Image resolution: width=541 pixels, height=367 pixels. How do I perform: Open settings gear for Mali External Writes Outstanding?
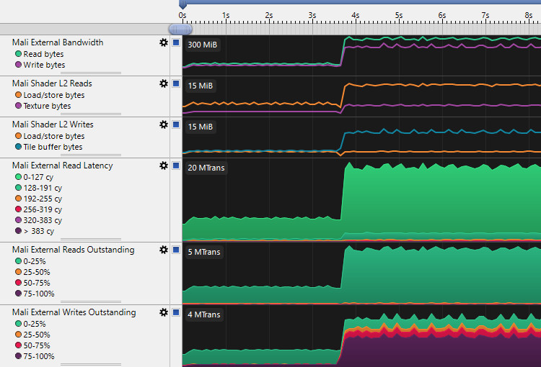(x=164, y=312)
